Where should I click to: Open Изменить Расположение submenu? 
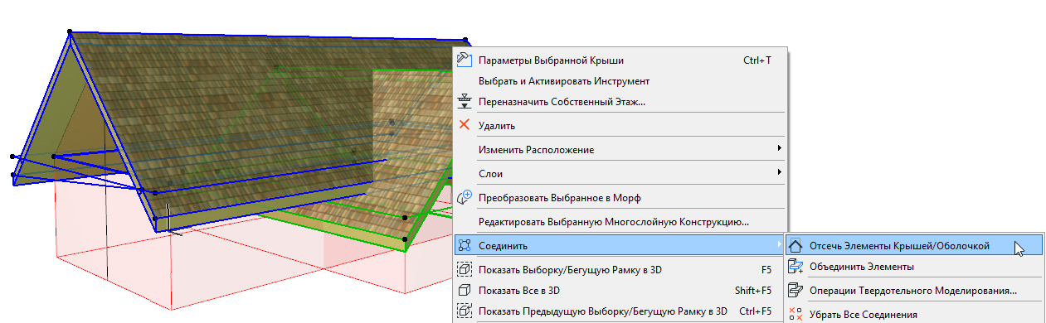pyautogui.click(x=619, y=150)
